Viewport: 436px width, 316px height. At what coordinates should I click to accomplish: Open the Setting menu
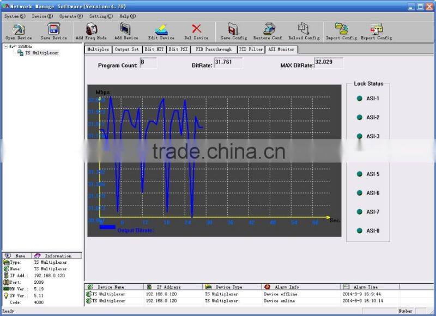101,16
